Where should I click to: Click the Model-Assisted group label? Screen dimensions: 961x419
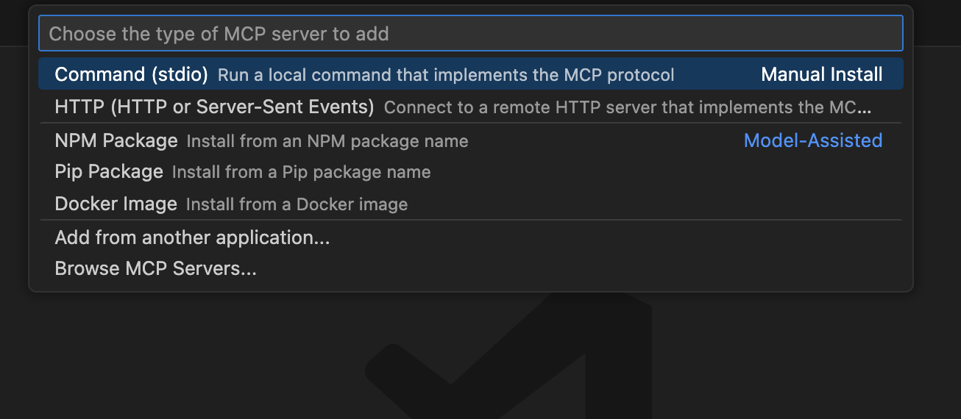coord(812,140)
